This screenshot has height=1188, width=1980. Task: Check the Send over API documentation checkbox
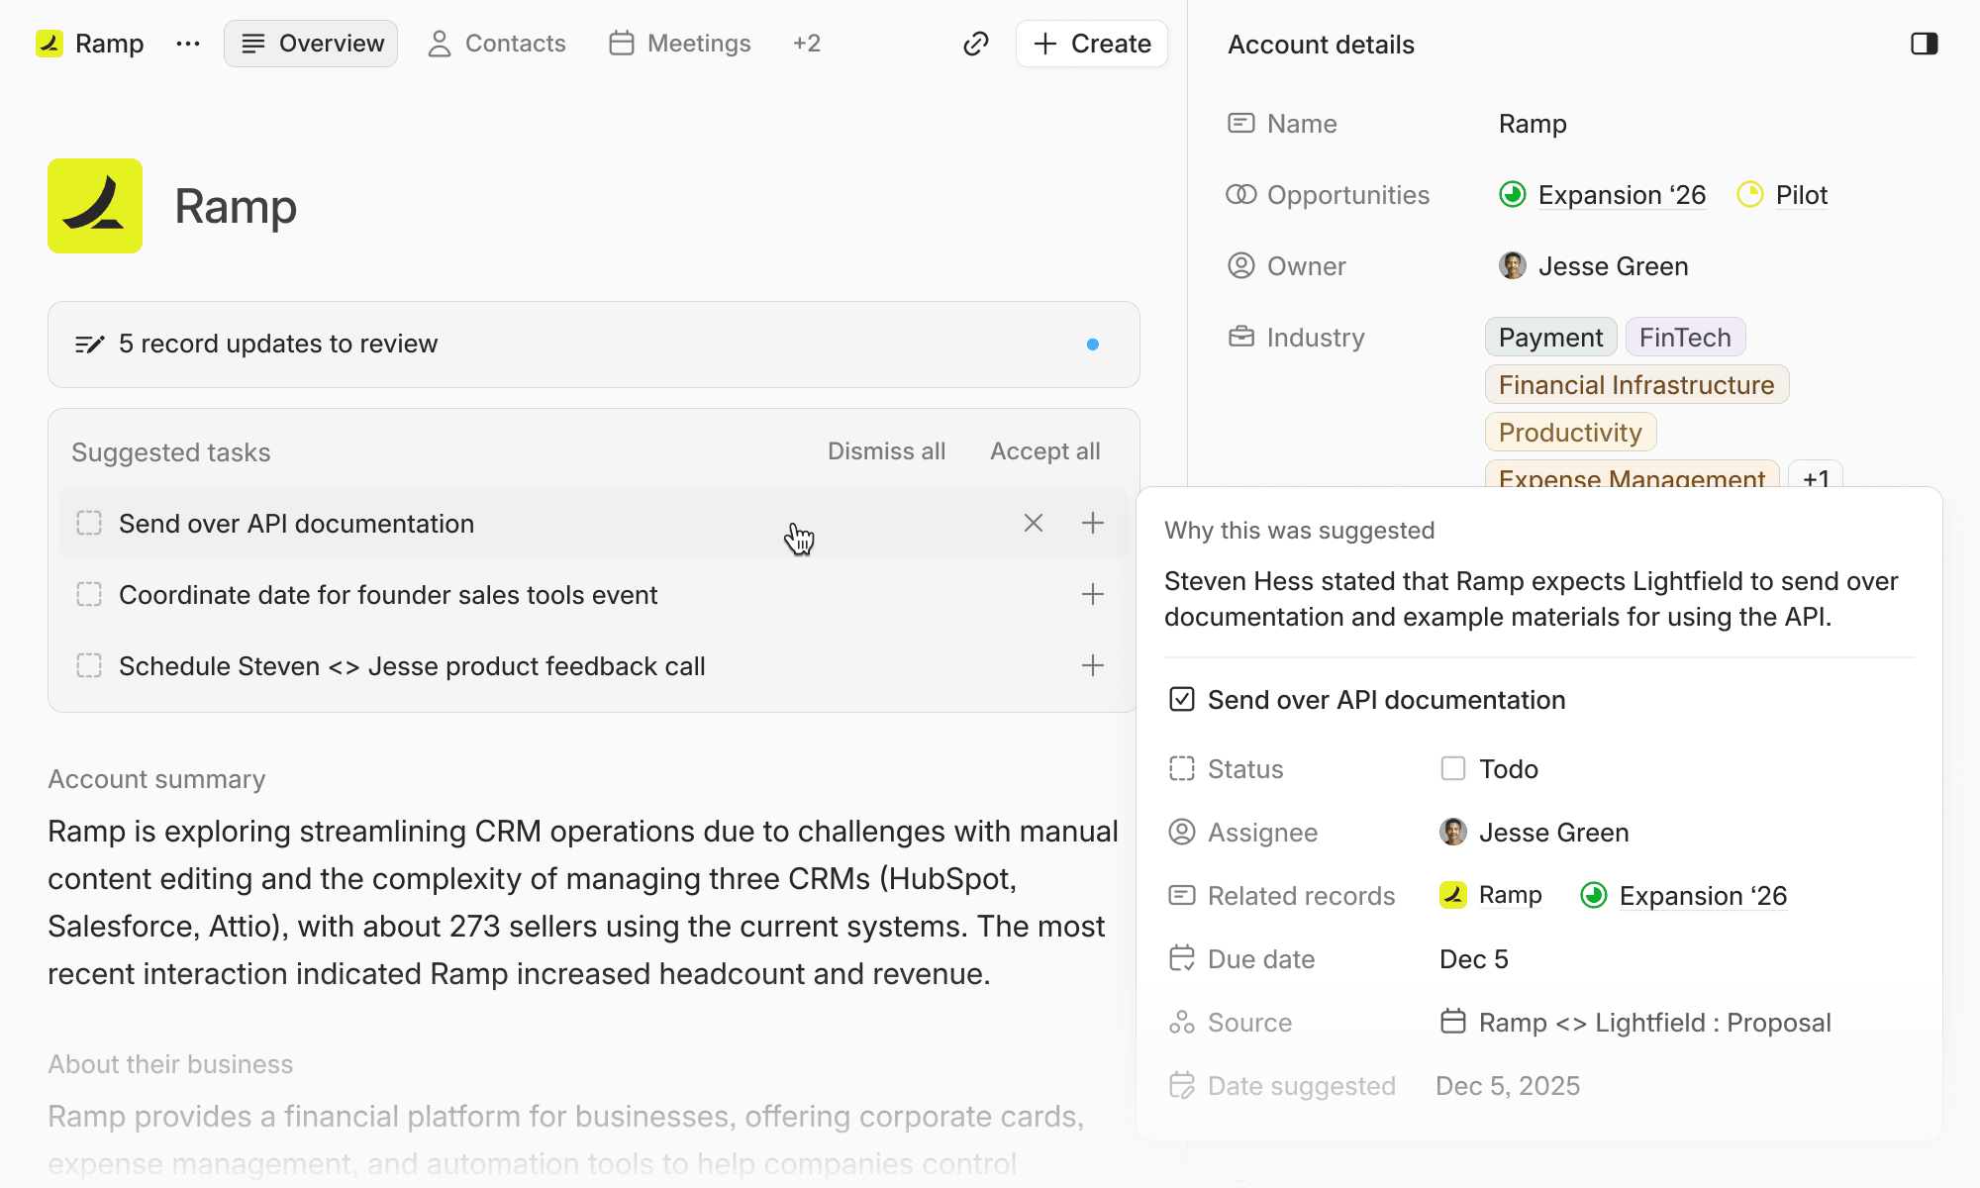click(89, 523)
